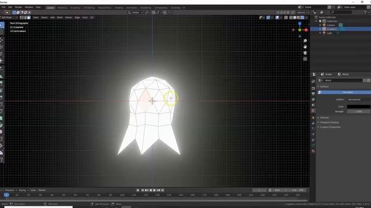
Task: Open the Modifiers wrench tab
Action: tap(313, 123)
